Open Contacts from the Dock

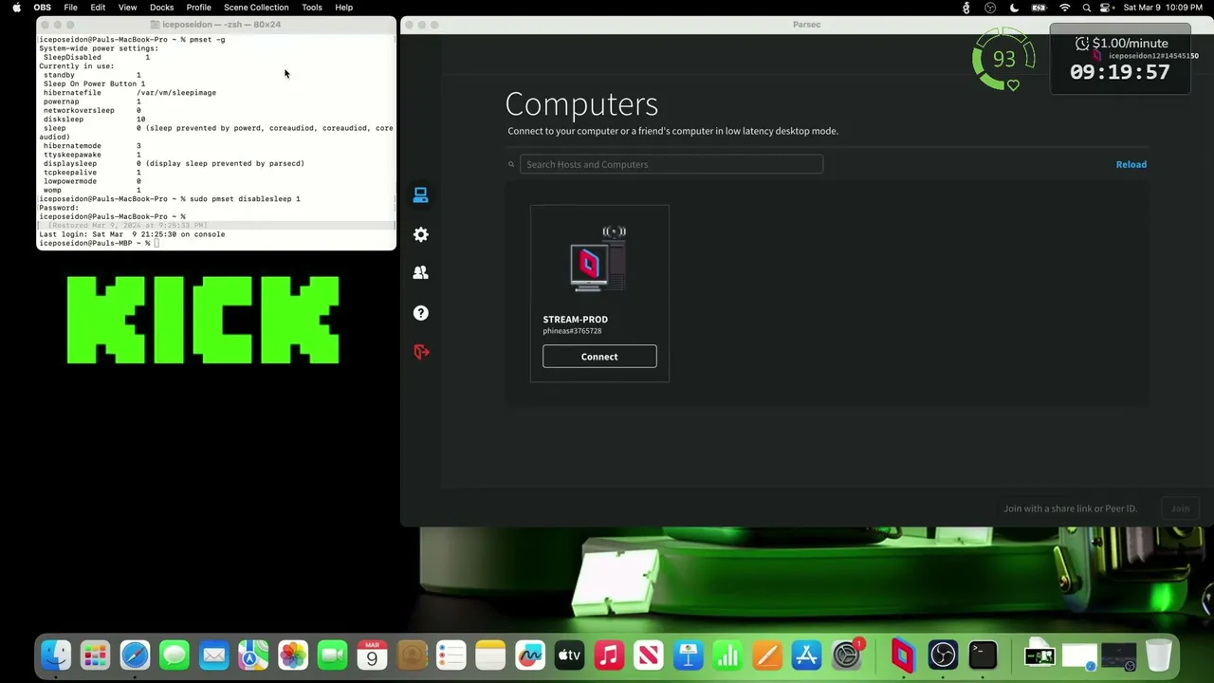click(x=412, y=655)
